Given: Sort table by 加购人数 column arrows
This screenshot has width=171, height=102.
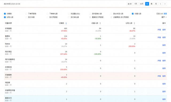Looking at the screenshot, I should tap(134, 23).
